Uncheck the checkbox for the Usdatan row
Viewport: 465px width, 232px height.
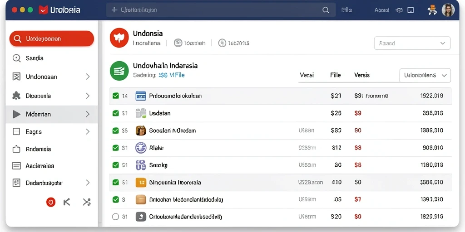click(x=116, y=113)
